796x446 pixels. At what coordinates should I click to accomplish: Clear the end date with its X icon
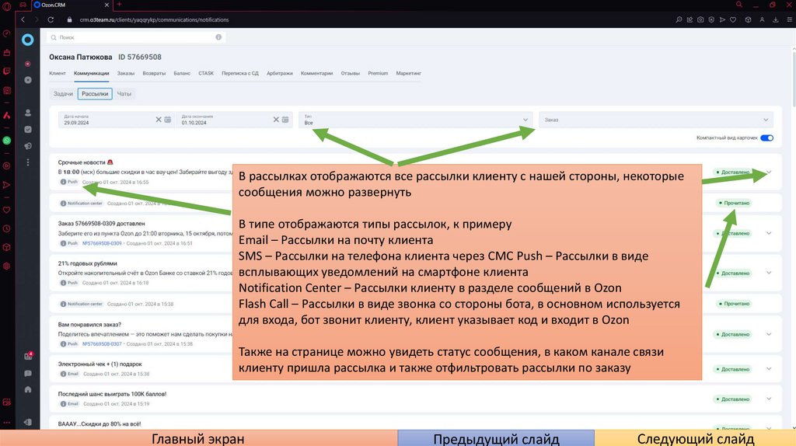[276, 120]
